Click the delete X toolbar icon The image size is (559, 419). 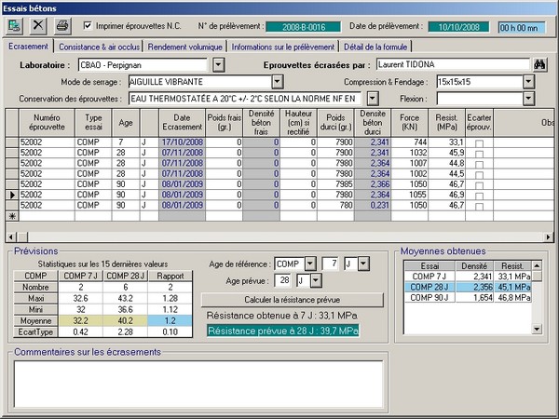[x=39, y=25]
